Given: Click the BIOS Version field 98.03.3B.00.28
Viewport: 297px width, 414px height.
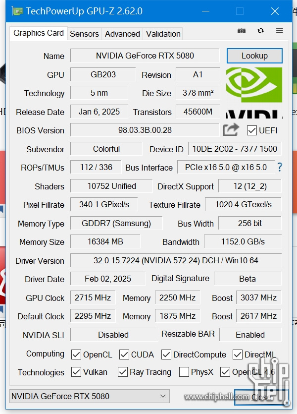Looking at the screenshot, I should (x=145, y=130).
